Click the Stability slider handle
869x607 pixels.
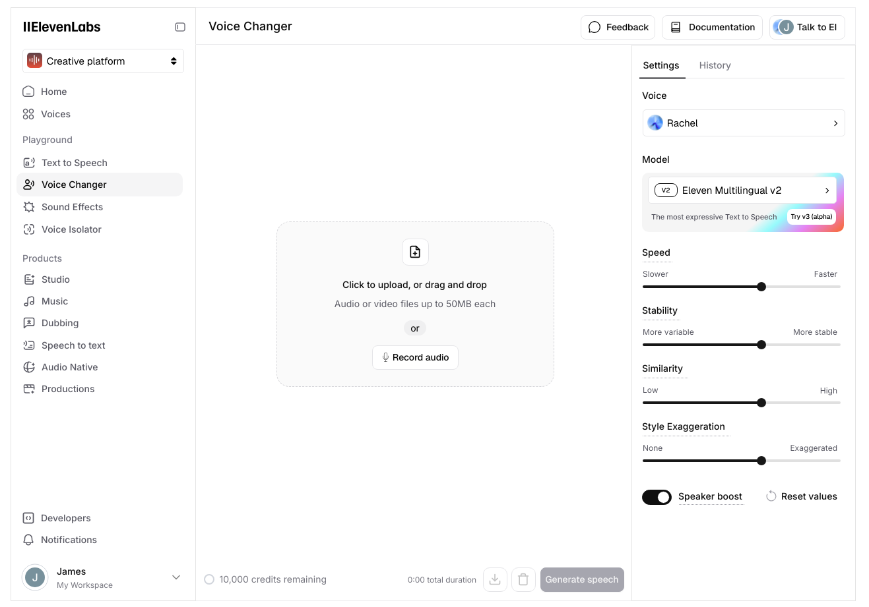pyautogui.click(x=761, y=345)
